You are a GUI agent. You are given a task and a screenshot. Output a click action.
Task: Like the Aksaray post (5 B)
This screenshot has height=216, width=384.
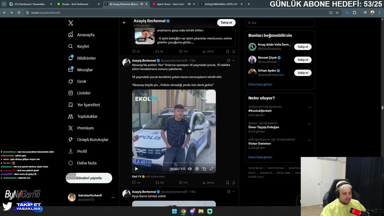183,183
